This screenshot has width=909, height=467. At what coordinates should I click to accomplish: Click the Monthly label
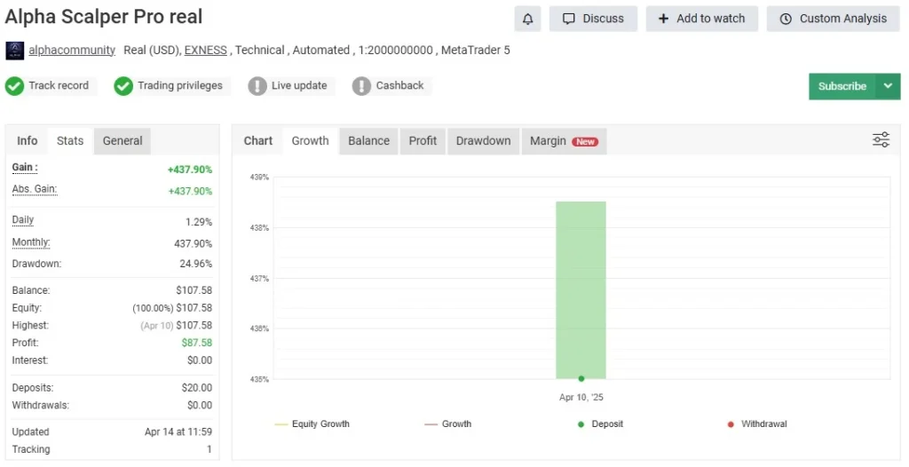31,242
